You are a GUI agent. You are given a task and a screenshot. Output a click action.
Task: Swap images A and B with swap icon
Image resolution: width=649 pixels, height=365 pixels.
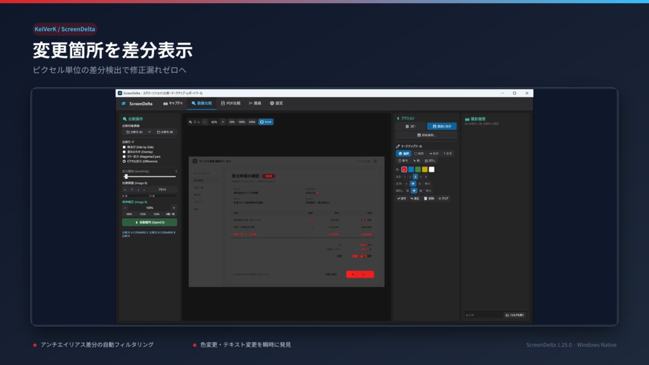(150, 132)
